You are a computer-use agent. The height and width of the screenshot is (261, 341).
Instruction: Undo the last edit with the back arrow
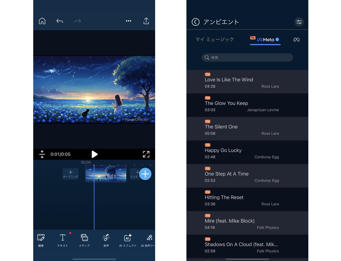tap(60, 21)
